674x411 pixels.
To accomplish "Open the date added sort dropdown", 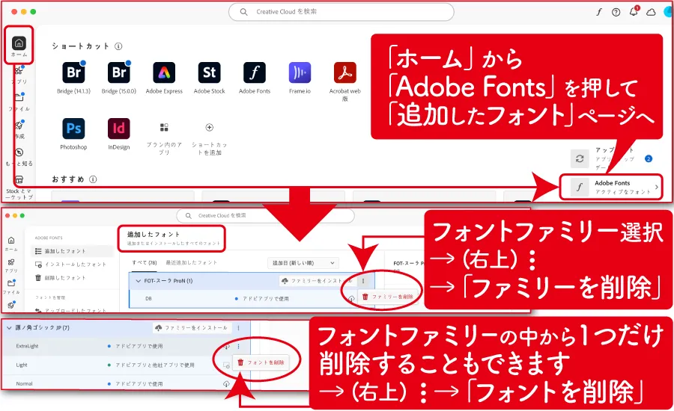I will pyautogui.click(x=303, y=263).
